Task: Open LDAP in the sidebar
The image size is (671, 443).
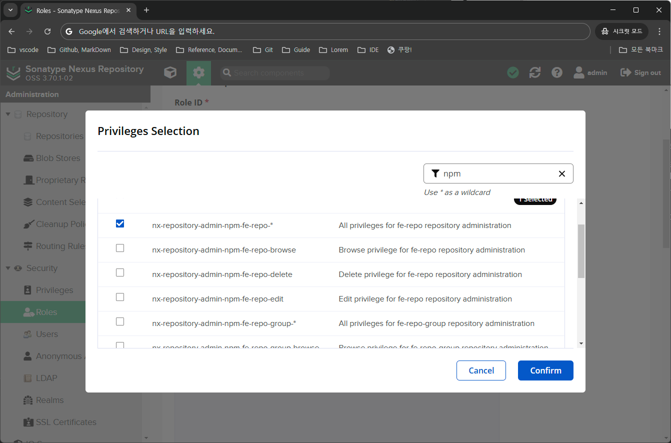Action: tap(40, 378)
